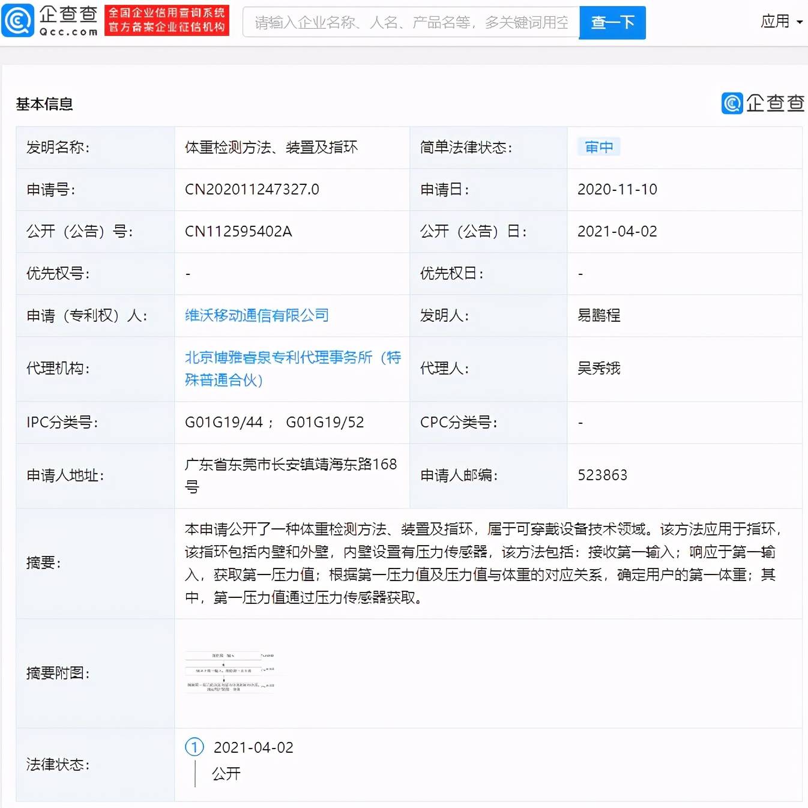
Task: Open the abstract drawing thumbnail
Action: 230,673
